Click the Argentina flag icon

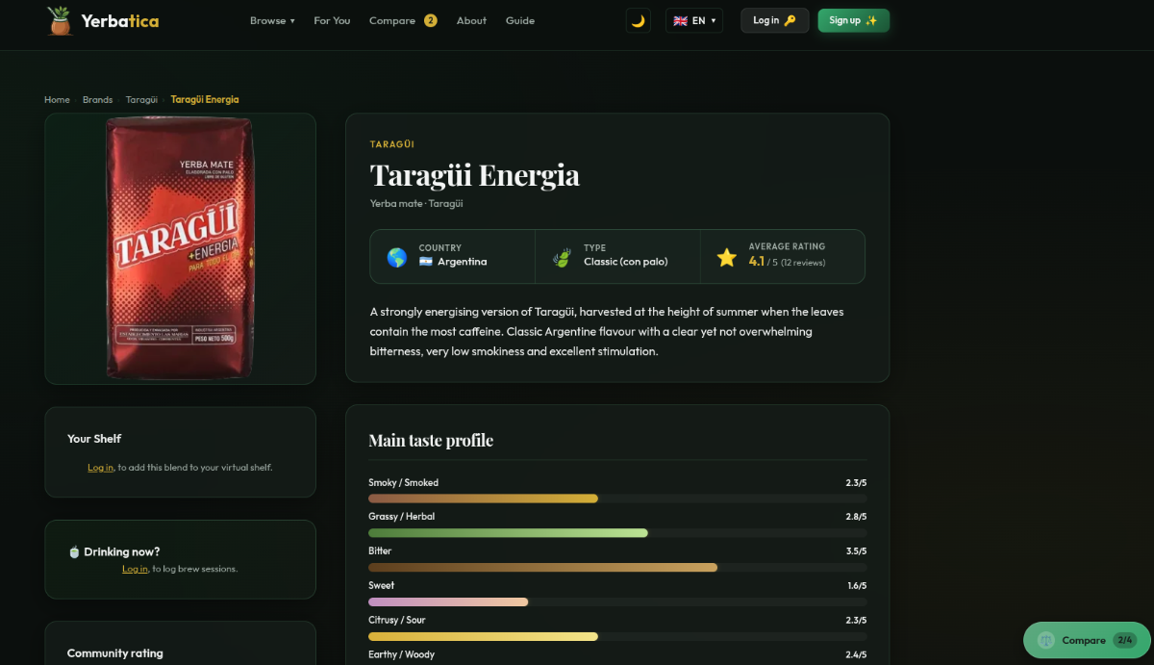(426, 262)
